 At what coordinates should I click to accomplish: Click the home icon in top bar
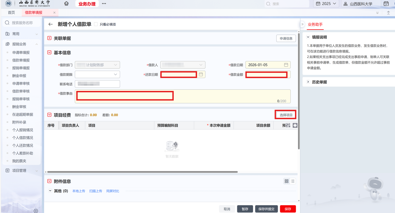coord(66,4)
